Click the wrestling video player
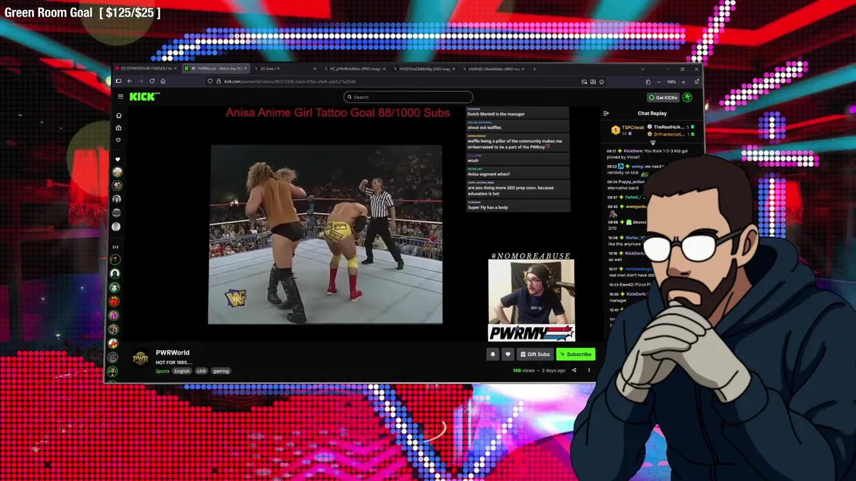Viewport: 856px width, 481px height. [325, 234]
